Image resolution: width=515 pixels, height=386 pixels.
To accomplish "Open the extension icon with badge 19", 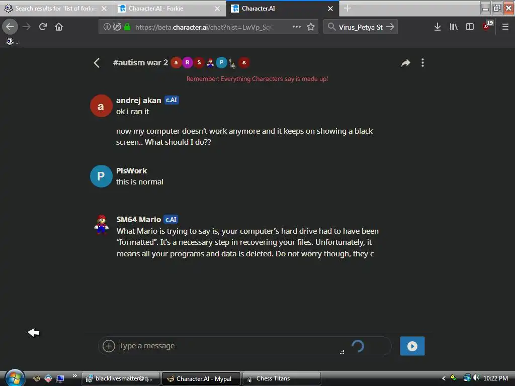I will 487,26.
